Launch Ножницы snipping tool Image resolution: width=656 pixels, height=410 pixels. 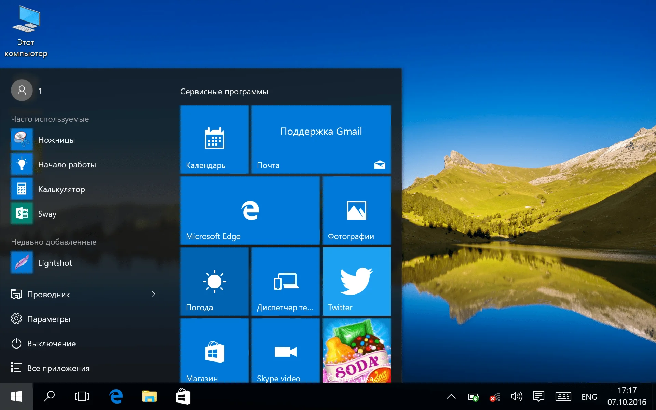[x=56, y=140]
